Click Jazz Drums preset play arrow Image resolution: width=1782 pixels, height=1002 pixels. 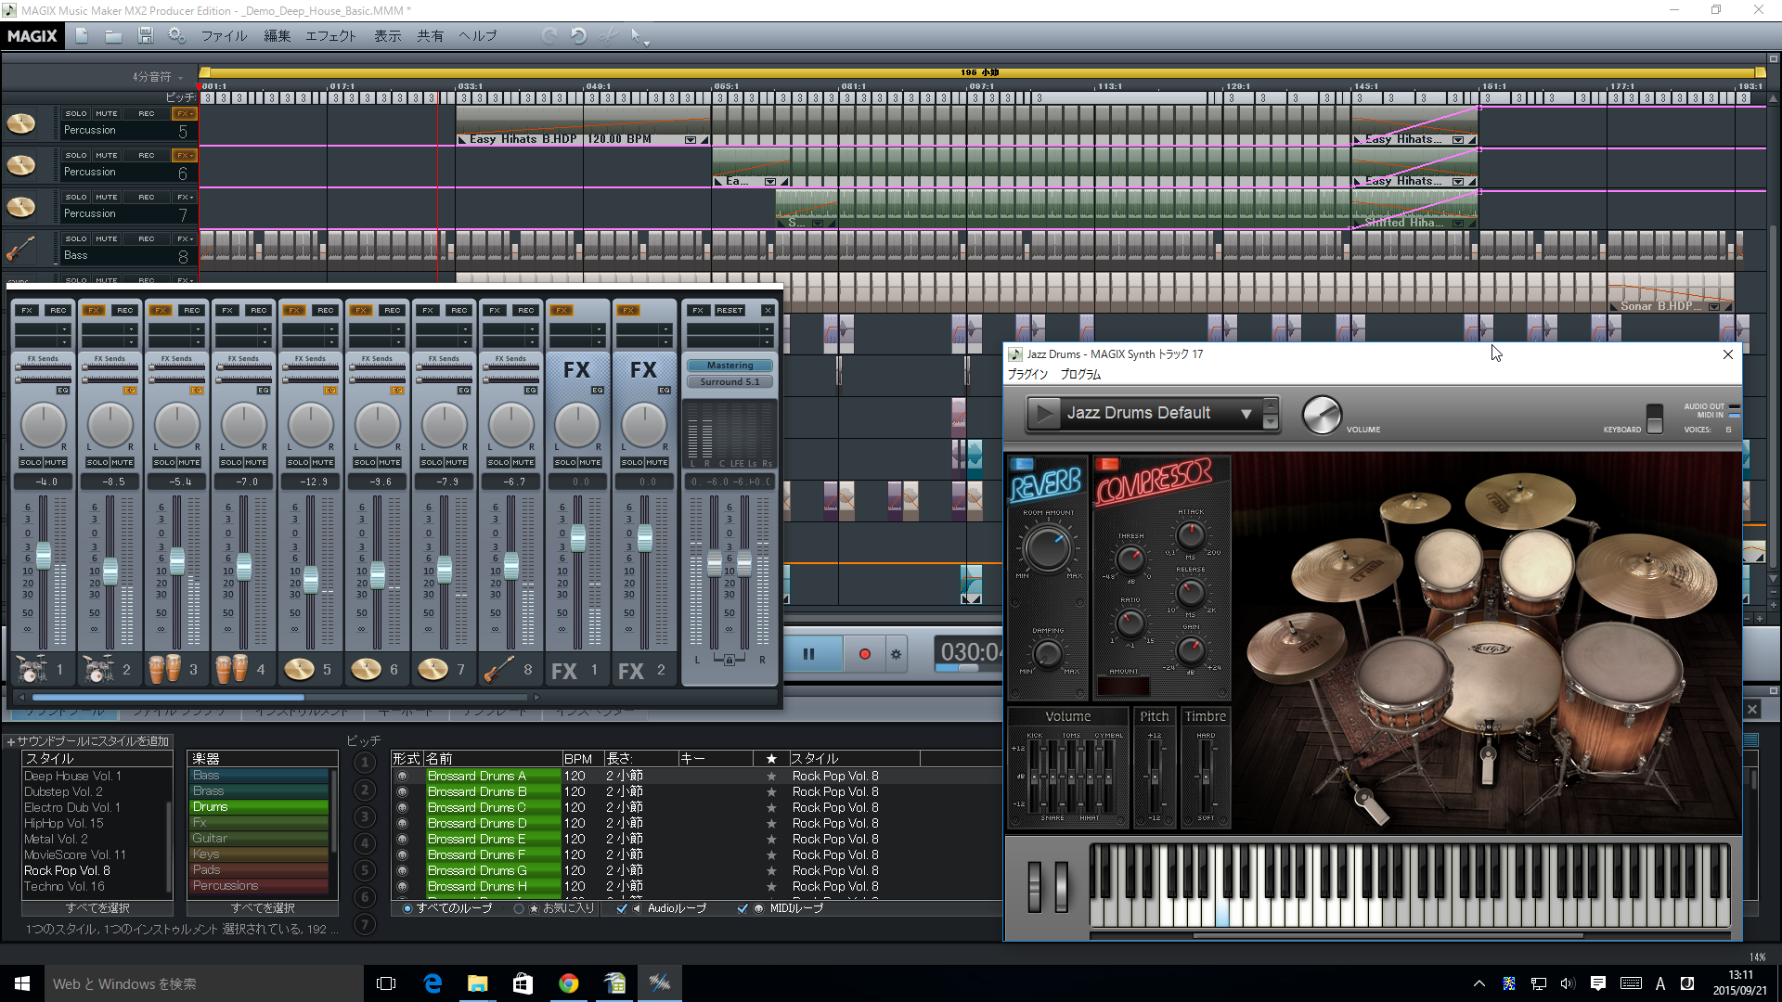pyautogui.click(x=1044, y=413)
